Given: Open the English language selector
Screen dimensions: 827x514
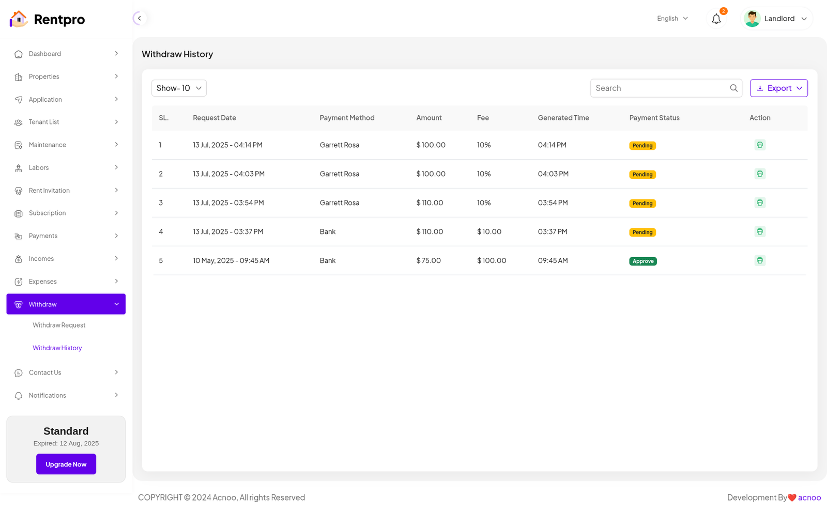Looking at the screenshot, I should click(x=672, y=19).
